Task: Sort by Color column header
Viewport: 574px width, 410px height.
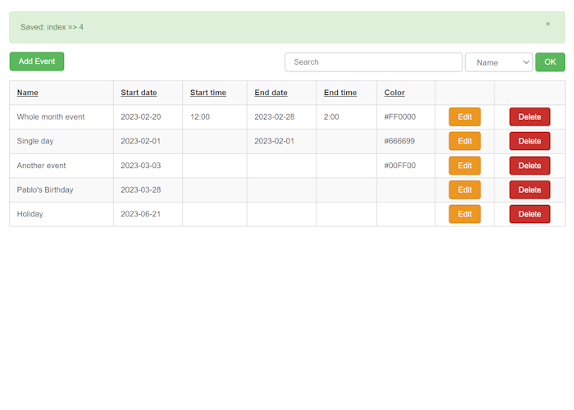Action: click(x=394, y=93)
